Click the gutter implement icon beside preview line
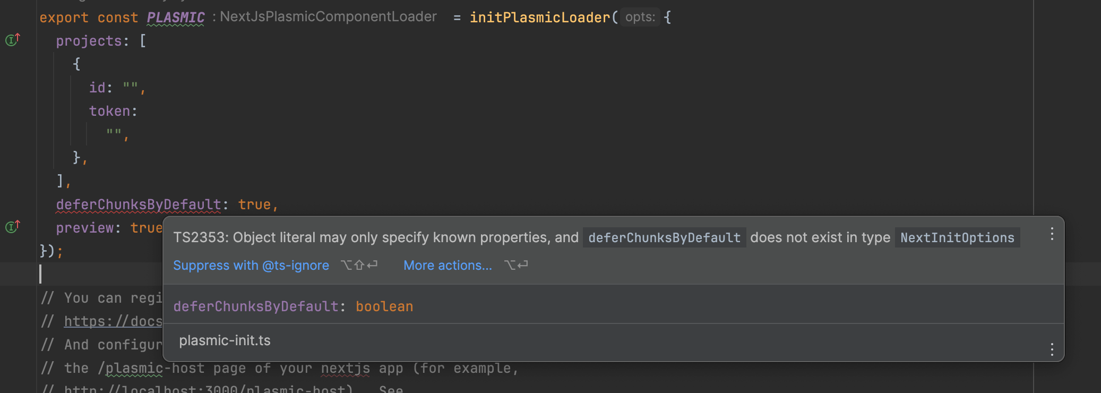The width and height of the screenshot is (1101, 393). point(12,227)
